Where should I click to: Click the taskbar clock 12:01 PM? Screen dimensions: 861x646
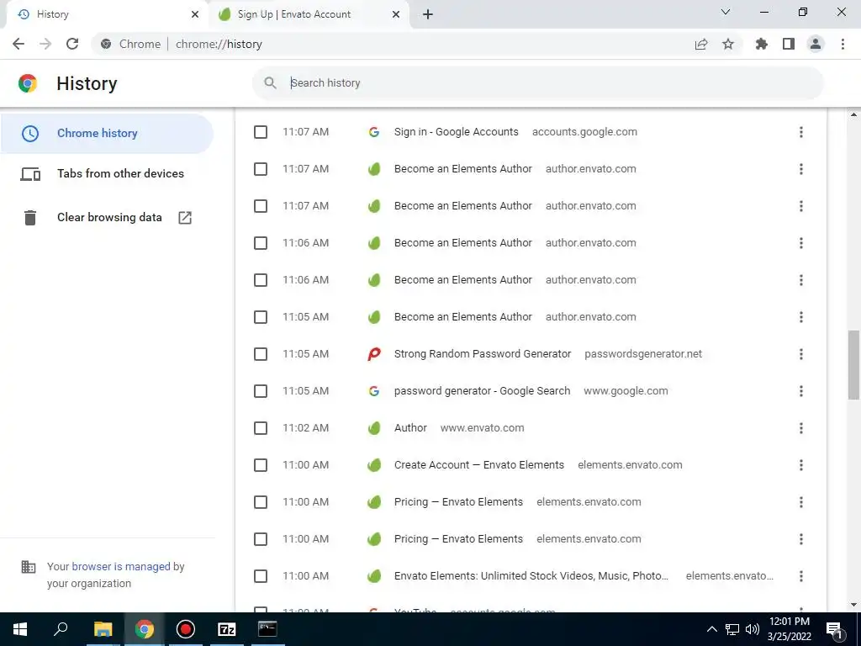tap(789, 629)
